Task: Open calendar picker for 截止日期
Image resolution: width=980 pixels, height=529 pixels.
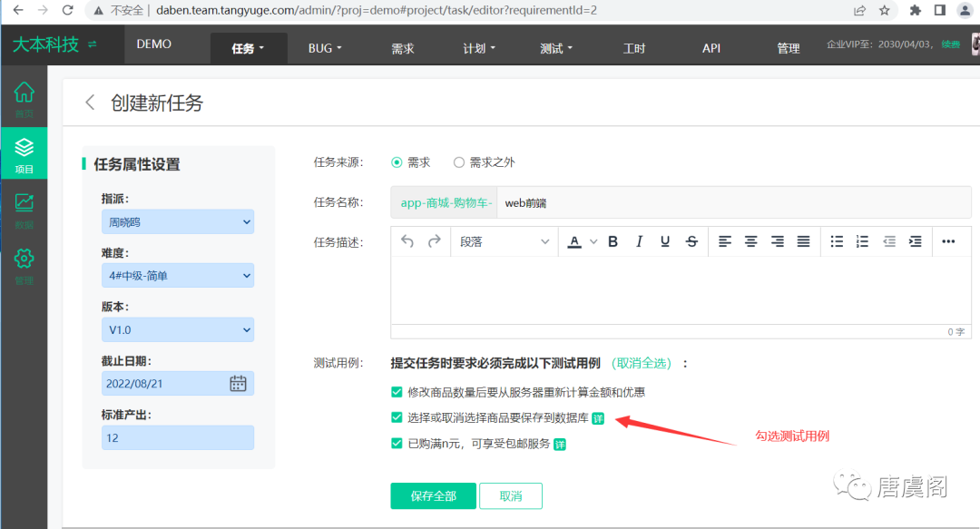Action: pyautogui.click(x=238, y=383)
